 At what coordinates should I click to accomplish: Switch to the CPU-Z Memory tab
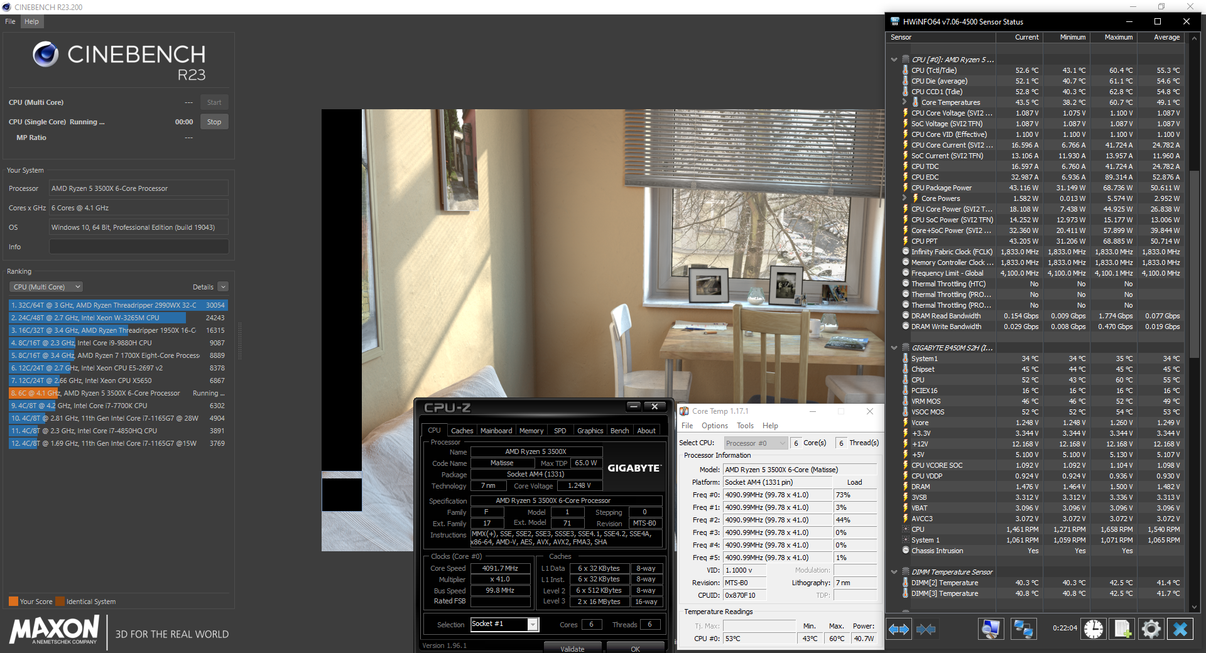tap(531, 431)
